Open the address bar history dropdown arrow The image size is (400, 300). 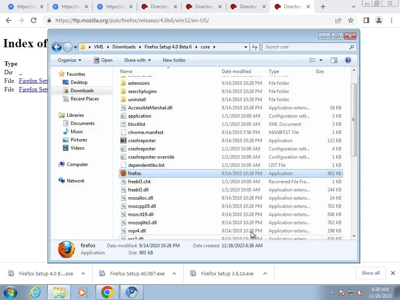coord(246,47)
